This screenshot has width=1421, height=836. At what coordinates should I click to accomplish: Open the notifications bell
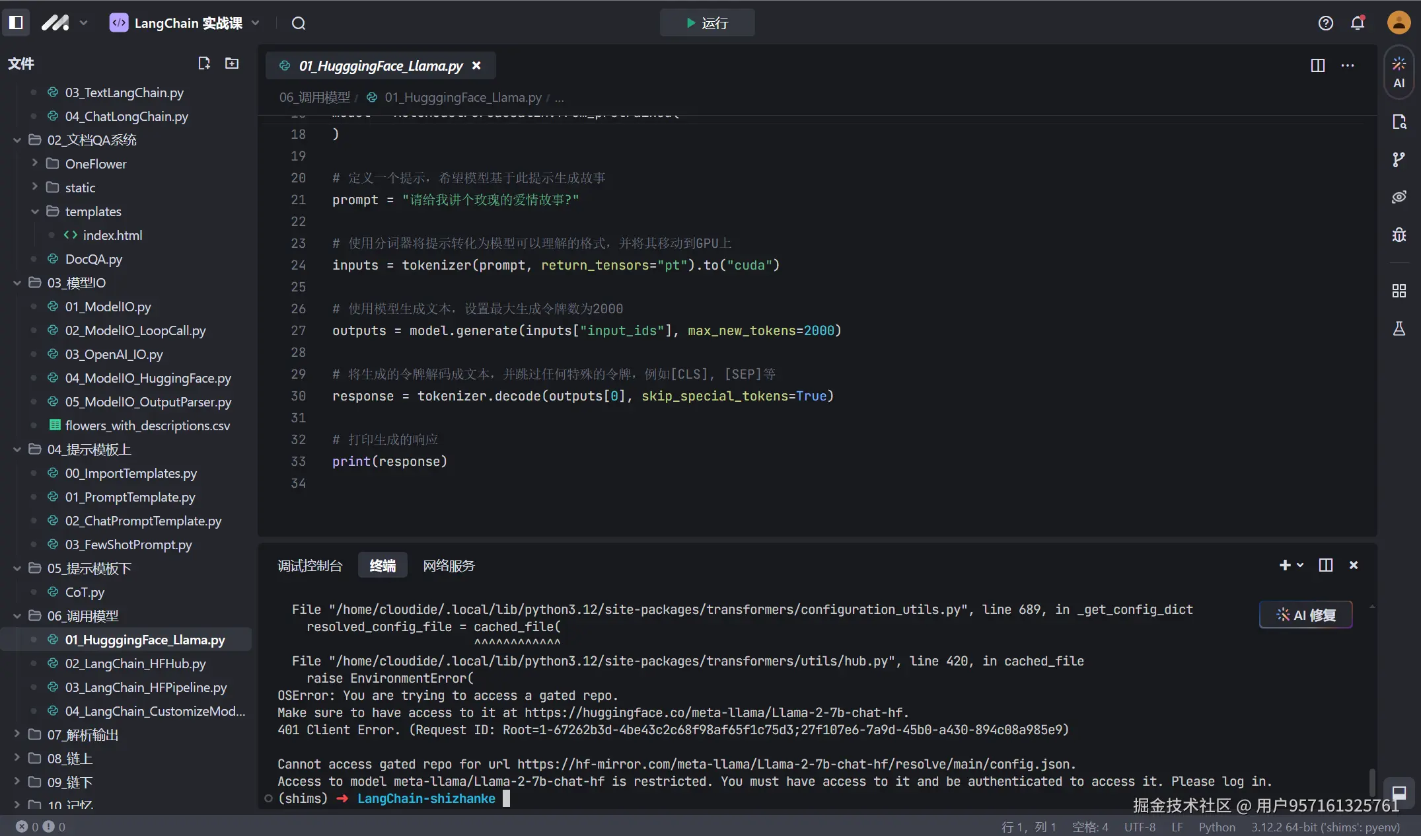click(1358, 23)
